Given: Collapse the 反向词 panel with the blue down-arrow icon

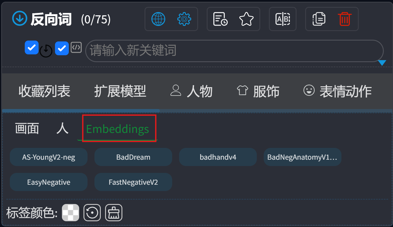Looking at the screenshot, I should tap(20, 18).
